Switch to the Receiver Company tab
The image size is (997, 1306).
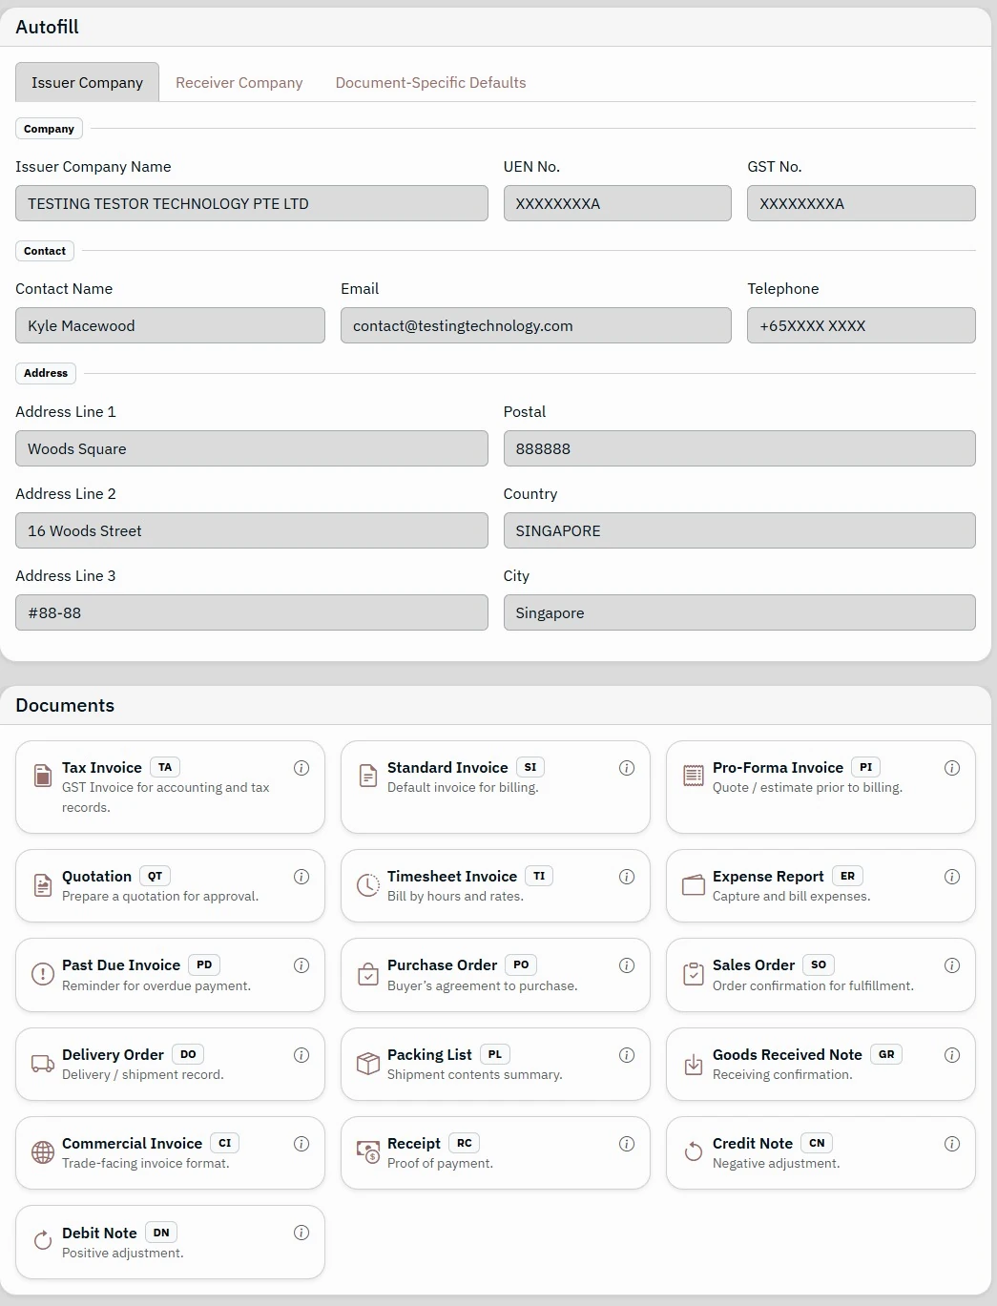click(239, 83)
